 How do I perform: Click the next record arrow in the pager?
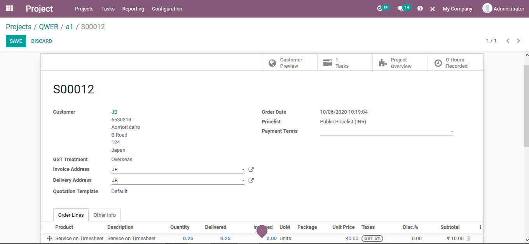coord(519,40)
